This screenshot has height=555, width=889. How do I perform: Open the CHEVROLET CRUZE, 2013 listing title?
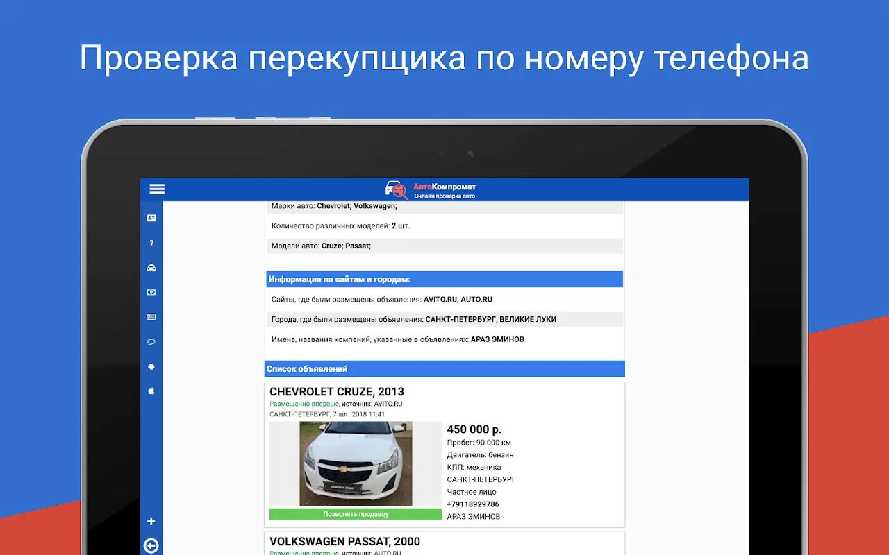point(337,392)
